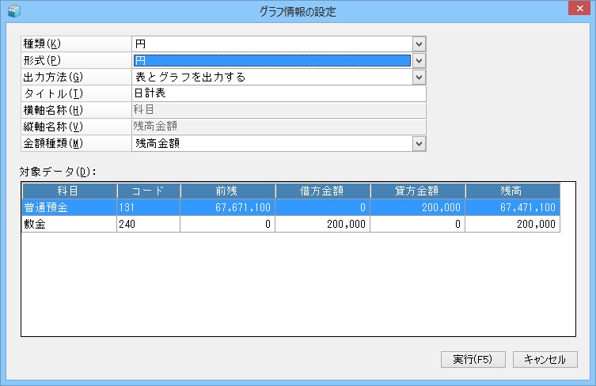Click the タイトル input field with 日計表
The width and height of the screenshot is (596, 386).
[x=277, y=93]
